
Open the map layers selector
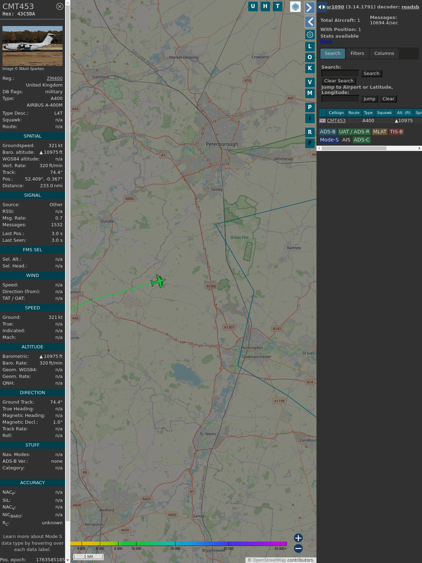[295, 7]
